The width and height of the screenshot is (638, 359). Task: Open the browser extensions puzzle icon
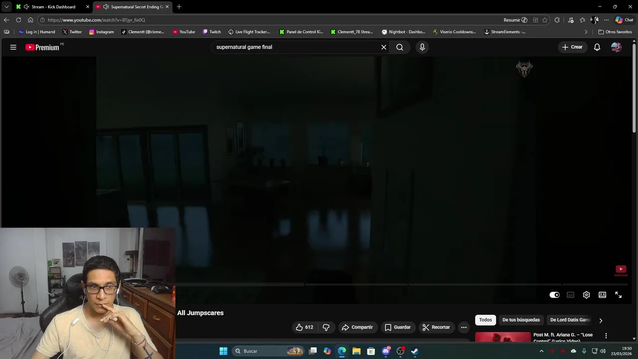coord(557,20)
